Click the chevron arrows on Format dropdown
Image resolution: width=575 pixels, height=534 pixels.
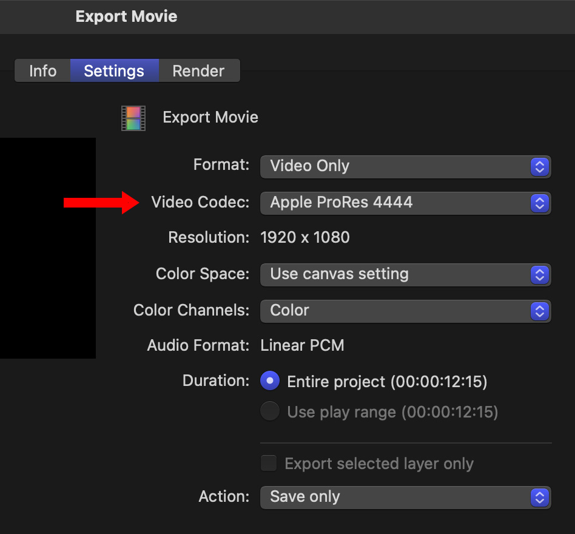coord(539,166)
